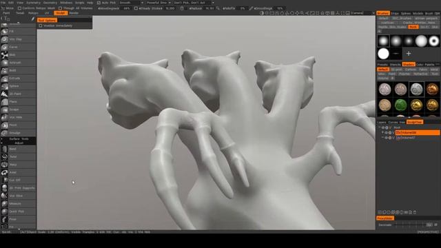Select the Pinch tool
Image resolution: width=441 pixels, height=248 pixels.
coord(19,125)
